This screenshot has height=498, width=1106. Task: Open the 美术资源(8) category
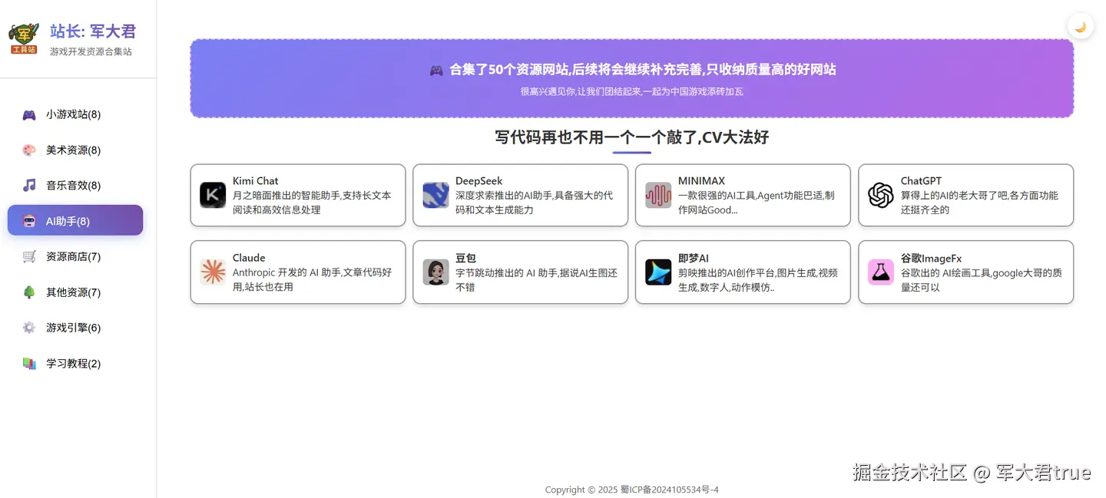click(75, 150)
